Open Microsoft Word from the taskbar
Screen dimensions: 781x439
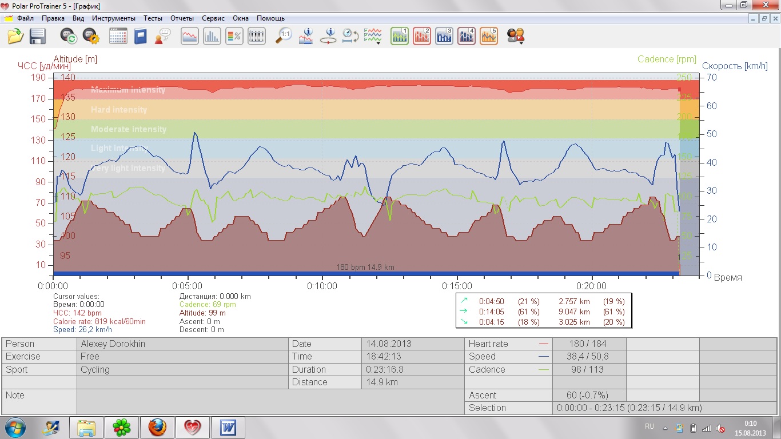[x=228, y=427]
